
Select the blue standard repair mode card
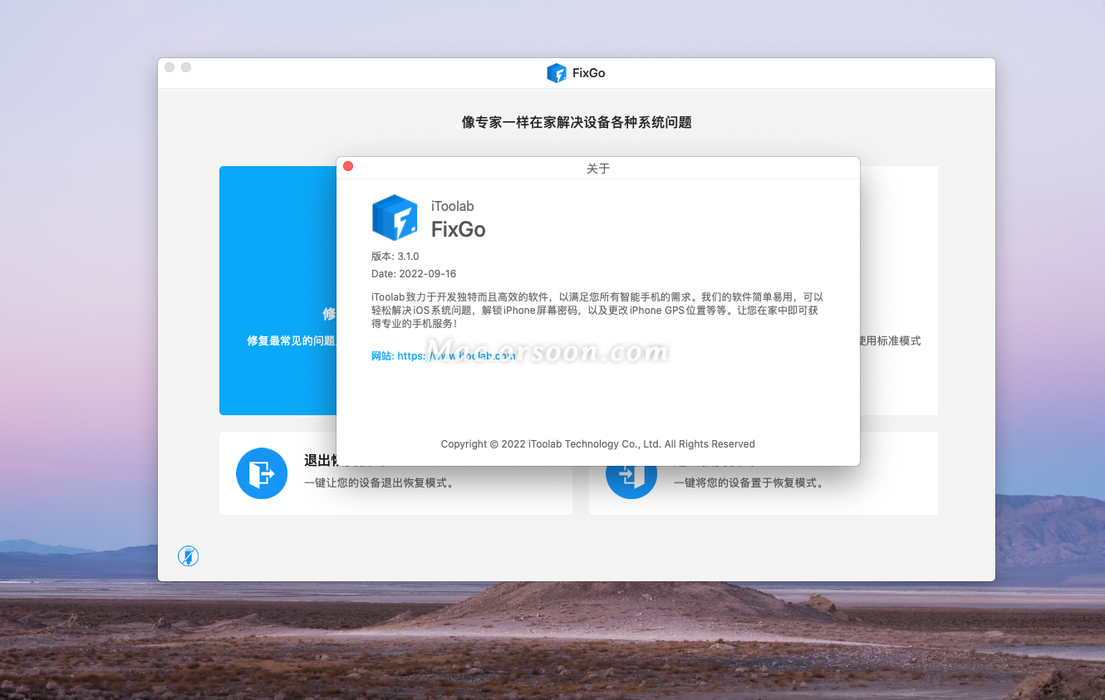[277, 291]
